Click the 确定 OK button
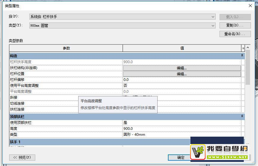 click(x=181, y=157)
